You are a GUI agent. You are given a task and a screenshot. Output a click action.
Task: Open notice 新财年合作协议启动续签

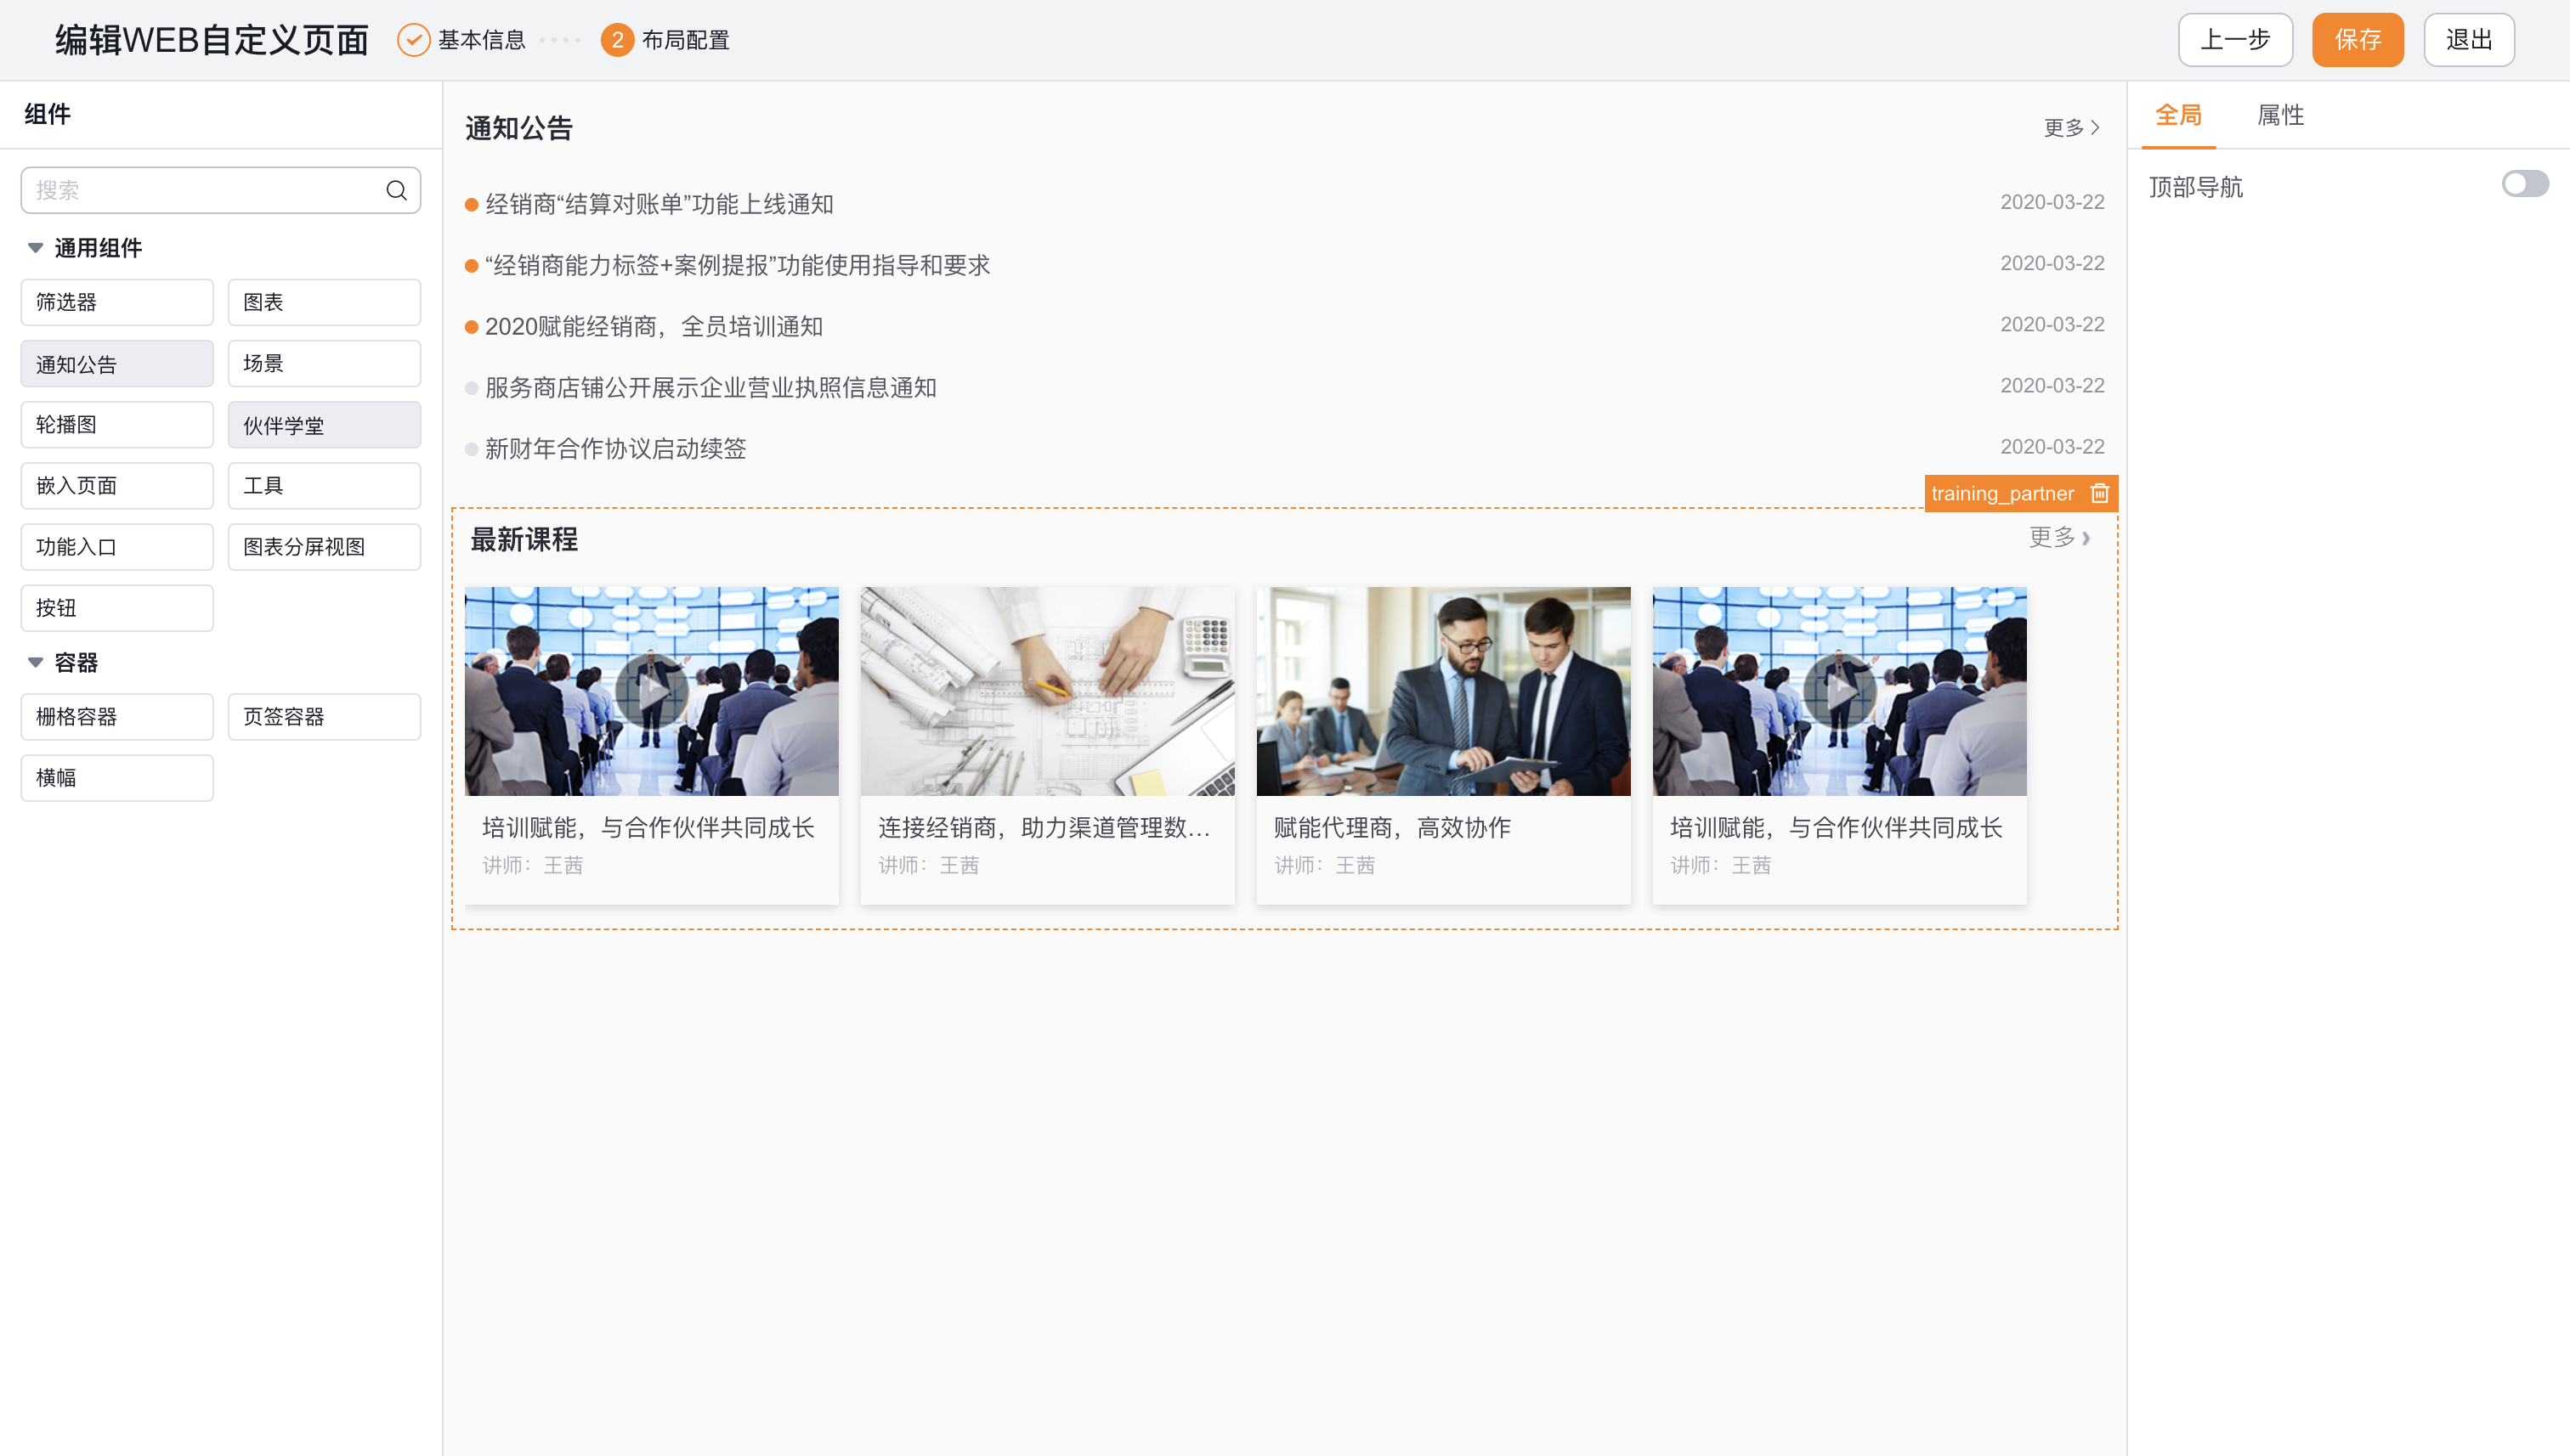pos(616,449)
